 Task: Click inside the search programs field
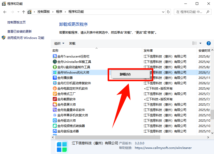190,12
